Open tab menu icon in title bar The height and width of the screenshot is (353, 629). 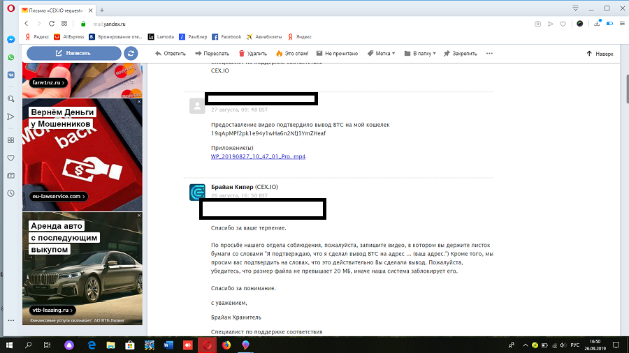coord(575,8)
